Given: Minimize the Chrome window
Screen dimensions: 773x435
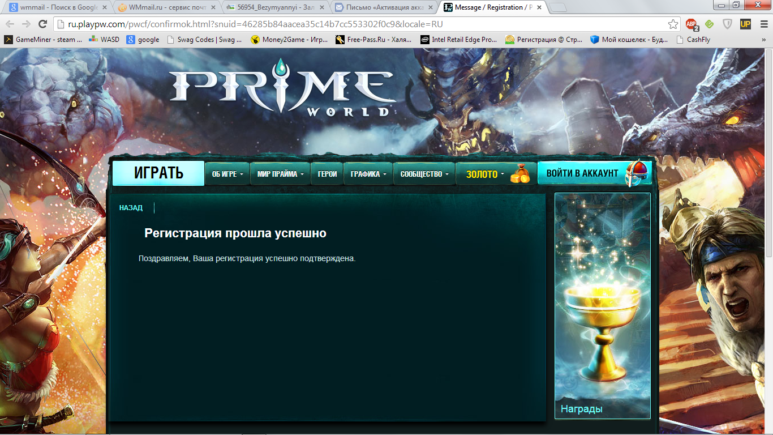Looking at the screenshot, I should coord(722,5).
